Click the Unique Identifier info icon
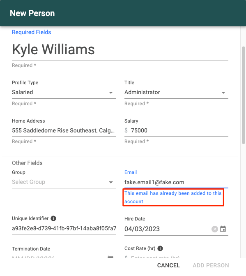The height and width of the screenshot is (276, 246). [x=53, y=218]
